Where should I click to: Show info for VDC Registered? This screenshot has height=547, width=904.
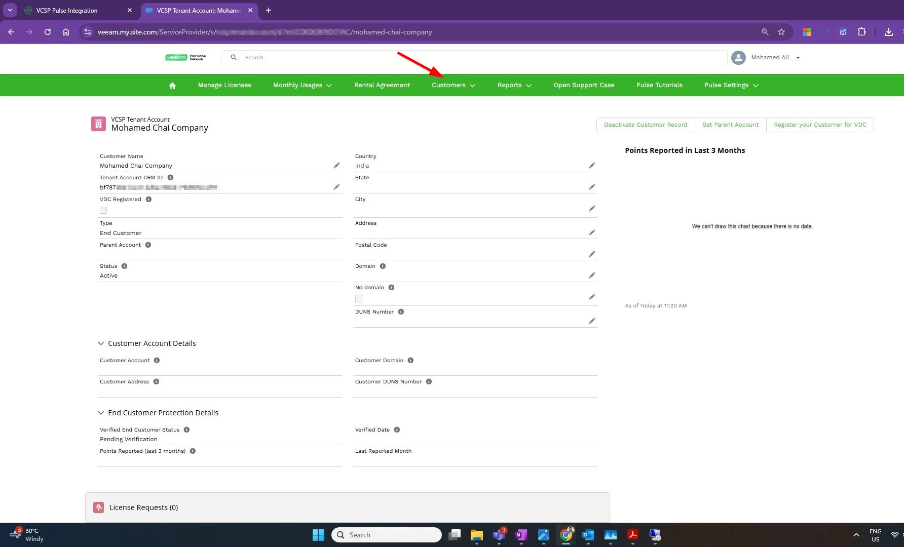click(148, 200)
